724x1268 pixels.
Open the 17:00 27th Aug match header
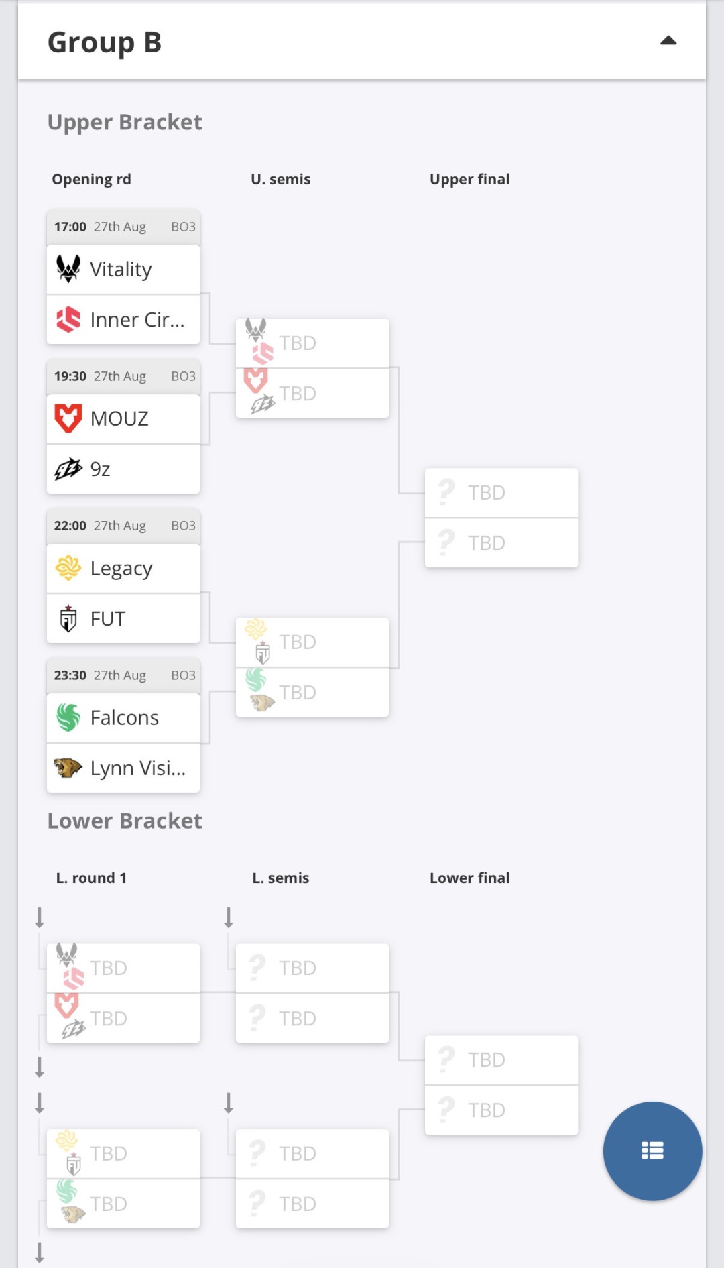click(x=123, y=227)
